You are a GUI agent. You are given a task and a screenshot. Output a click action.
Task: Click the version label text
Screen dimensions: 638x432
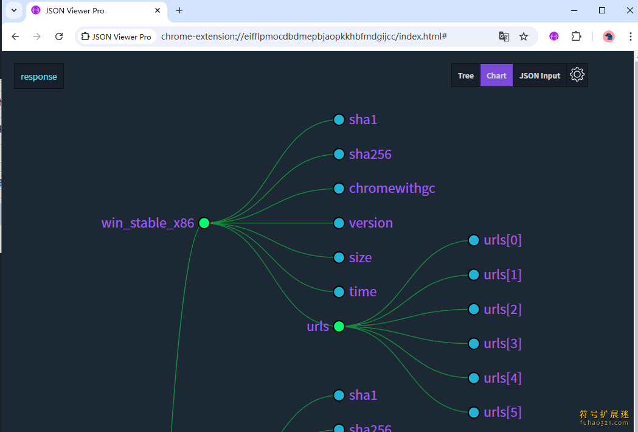click(x=370, y=223)
